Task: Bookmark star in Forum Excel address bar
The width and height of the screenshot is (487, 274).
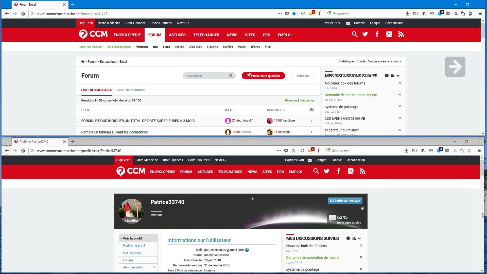Action: [294, 14]
